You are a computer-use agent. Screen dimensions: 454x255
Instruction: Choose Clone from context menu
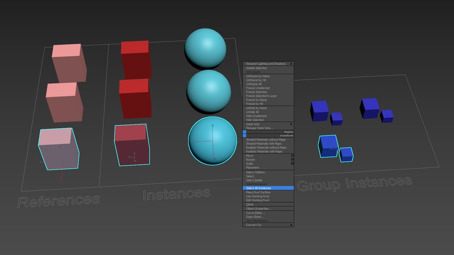click(x=249, y=204)
